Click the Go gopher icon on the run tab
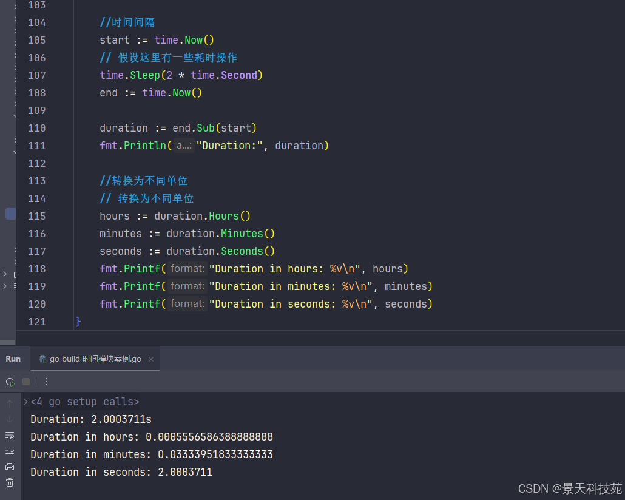The height and width of the screenshot is (500, 625). pos(43,359)
